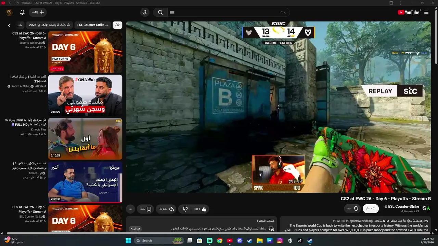Click the video player to pause the stream

coord(278,107)
